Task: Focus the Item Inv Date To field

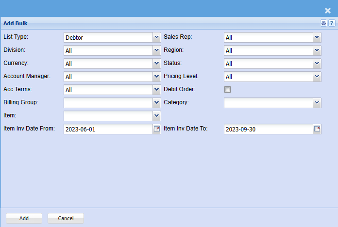Action: tap(269, 129)
